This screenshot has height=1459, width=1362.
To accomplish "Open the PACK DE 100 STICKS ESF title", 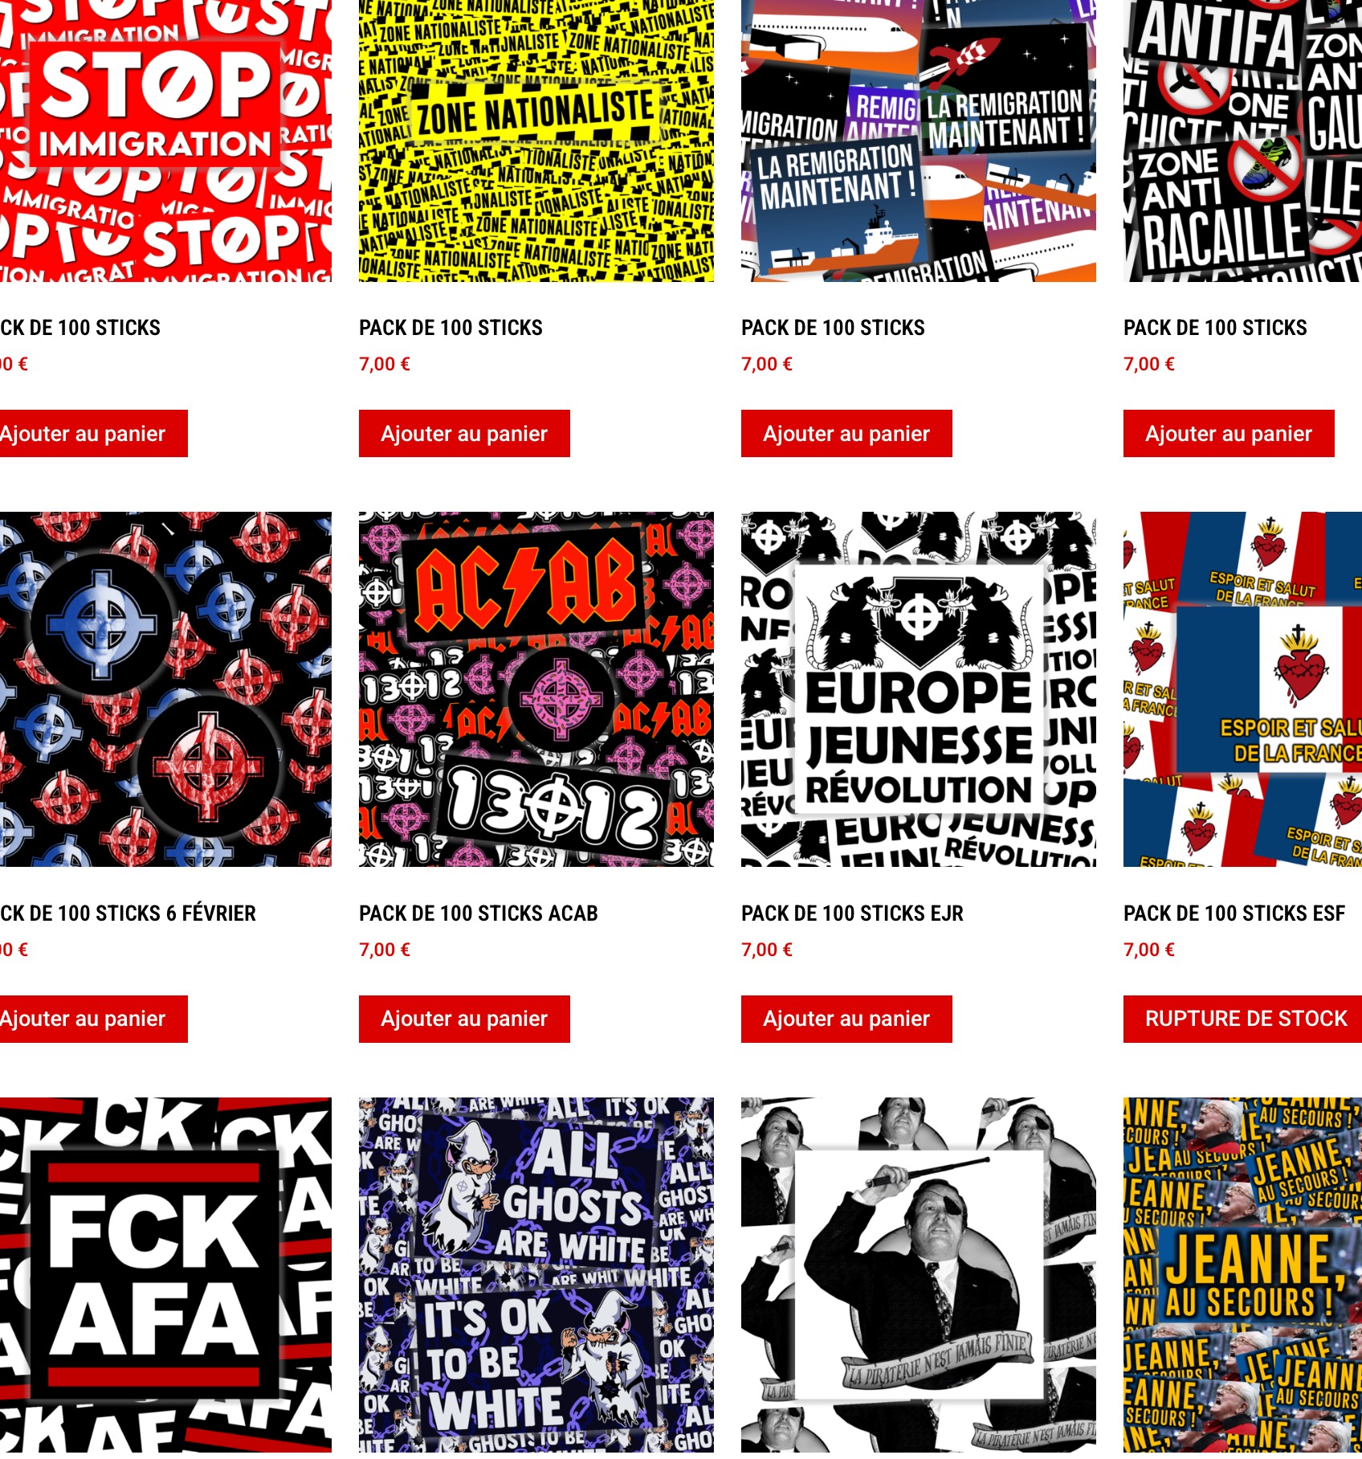I will click(1234, 913).
